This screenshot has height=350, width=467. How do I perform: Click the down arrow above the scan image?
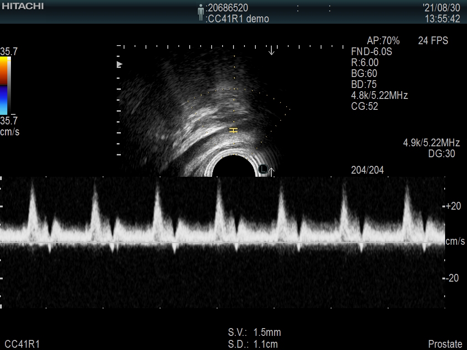click(271, 50)
